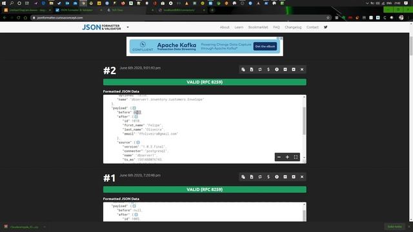Image resolution: width=413 pixels, height=232 pixels.
Task: Expand all nodes in result #1 toolbar
Action: 294,177
